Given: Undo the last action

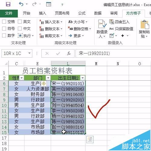Looking at the screenshot, I should [21, 4].
